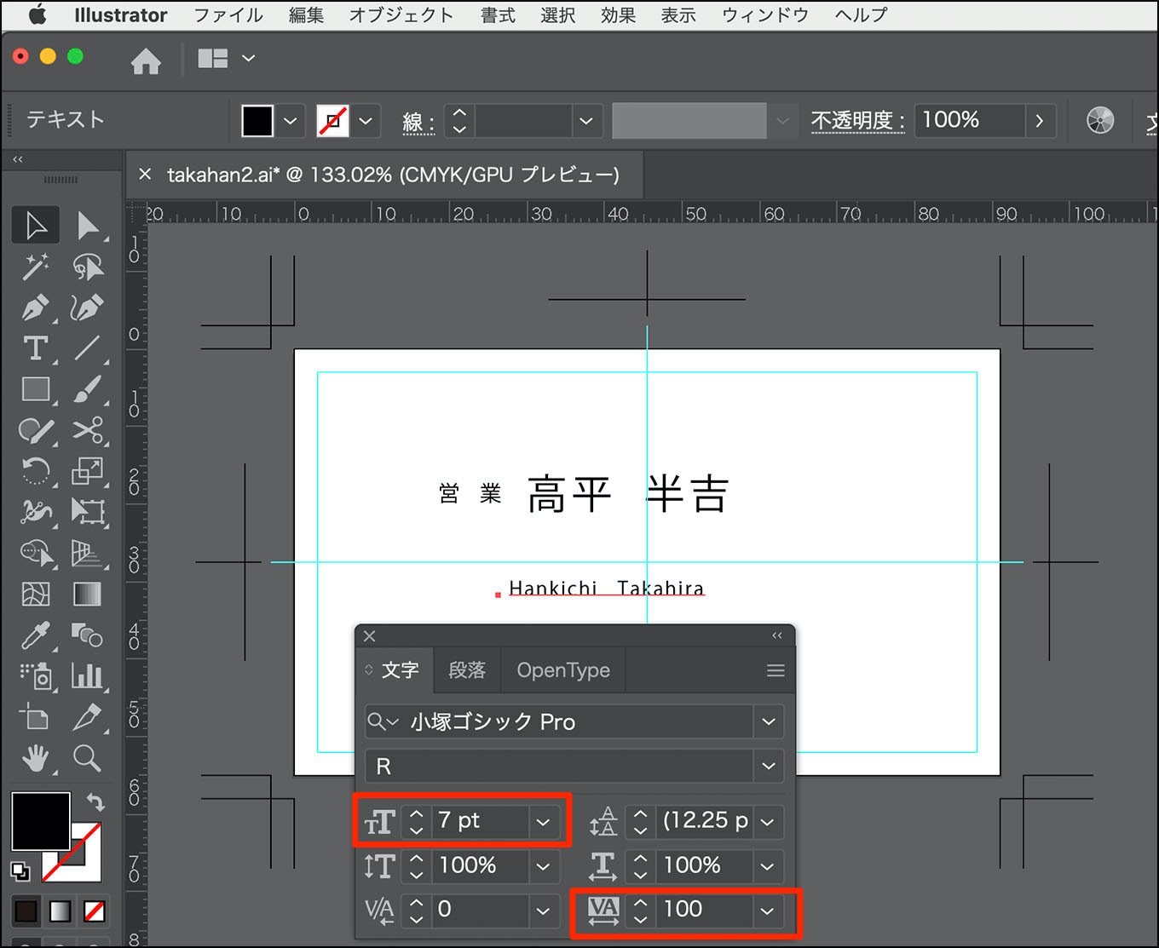Image resolution: width=1159 pixels, height=948 pixels.
Task: Select the Scissors tool
Action: coord(87,430)
